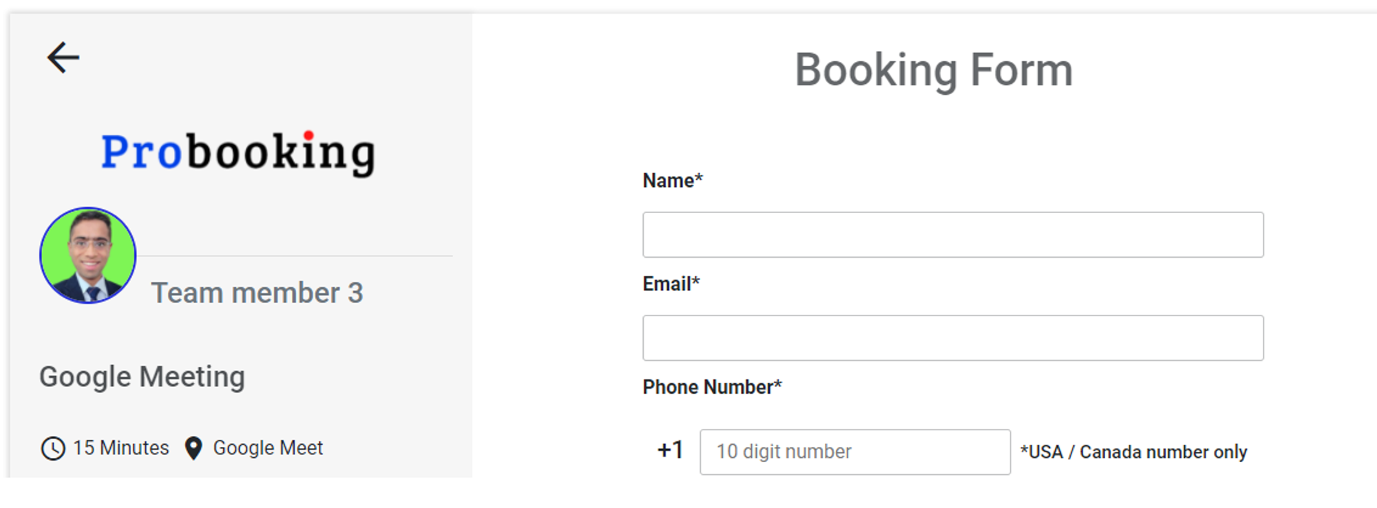The height and width of the screenshot is (508, 1377).
Task: Click the +1 country code prefix
Action: [671, 450]
